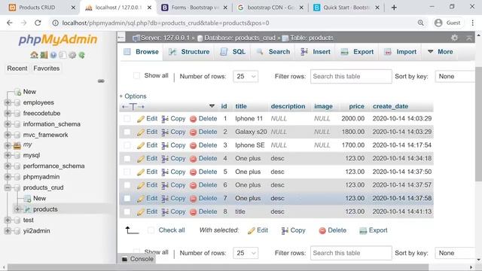
Task: Select checkbox for Iphone 11 row
Action: point(127,119)
